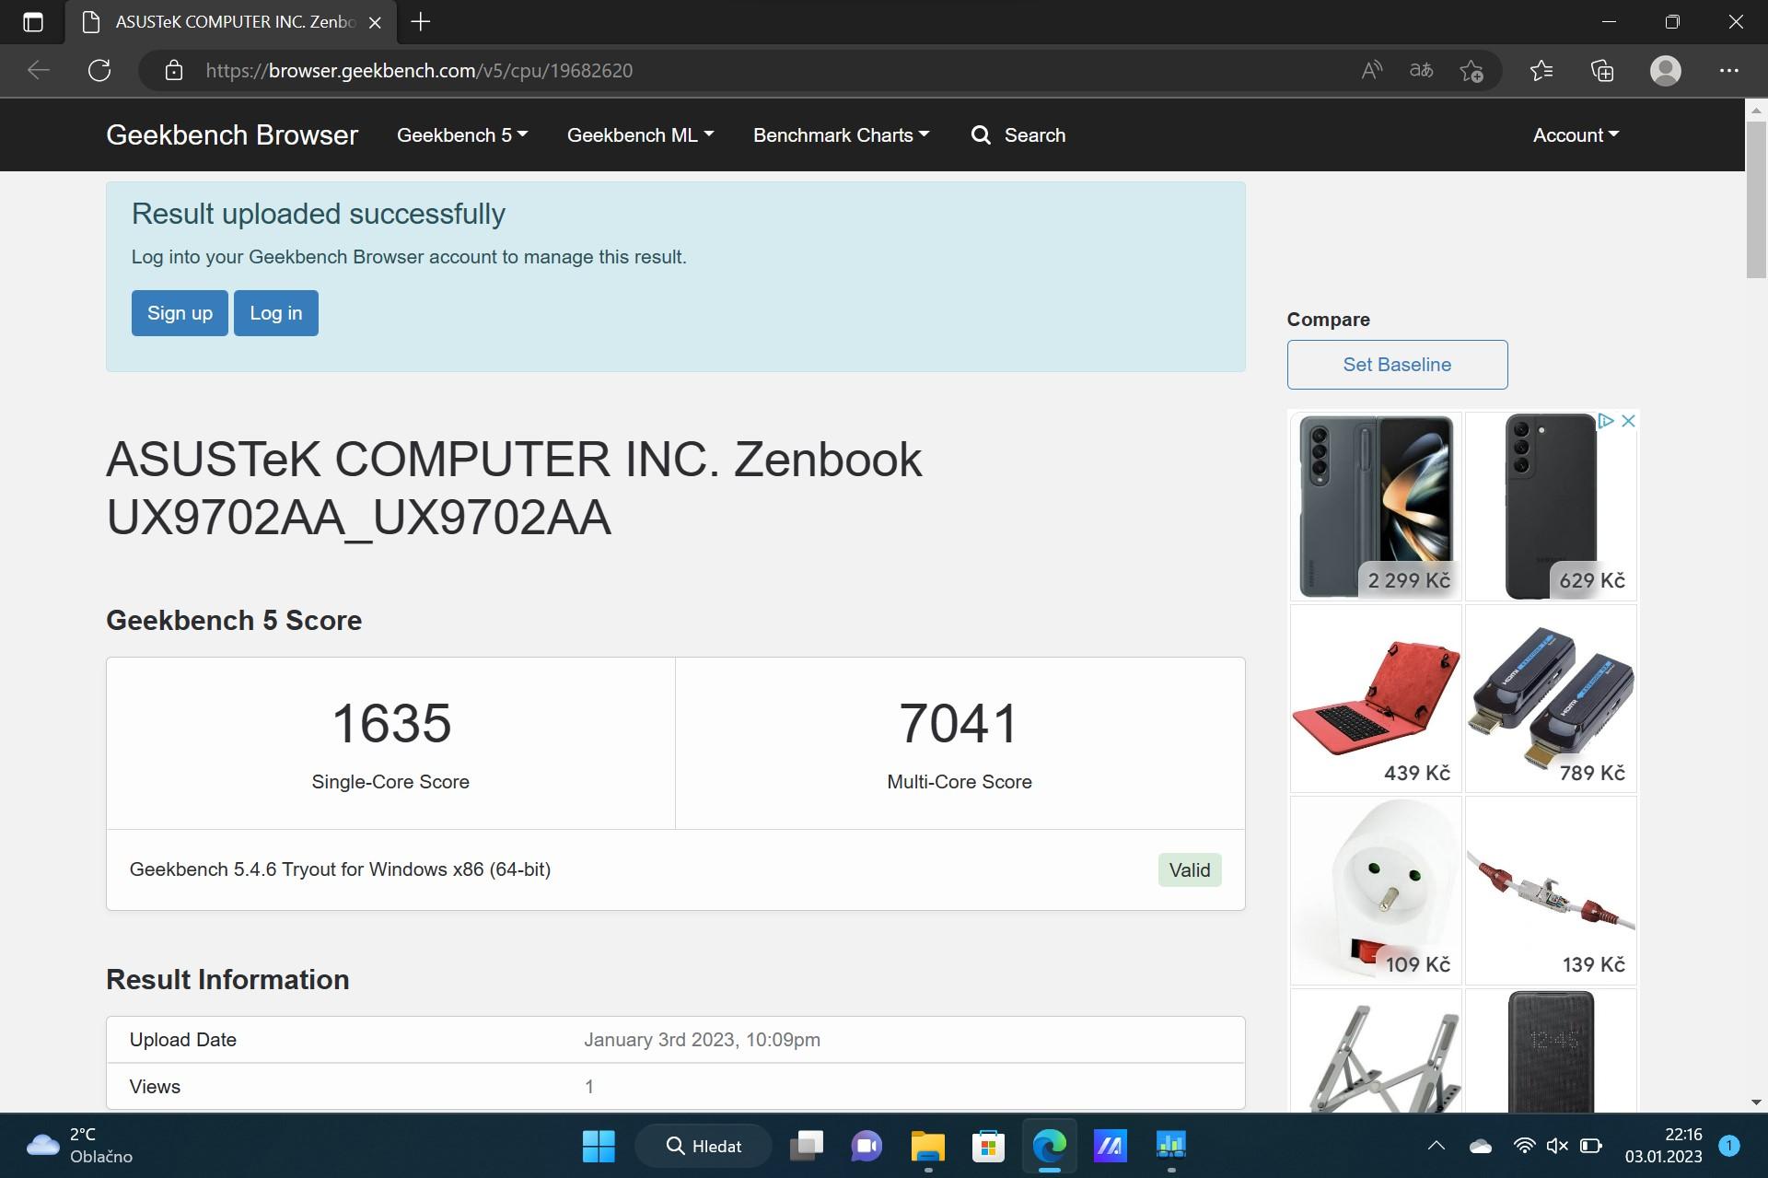This screenshot has width=1768, height=1178.
Task: Open AdChoices triangle icon
Action: (x=1606, y=421)
